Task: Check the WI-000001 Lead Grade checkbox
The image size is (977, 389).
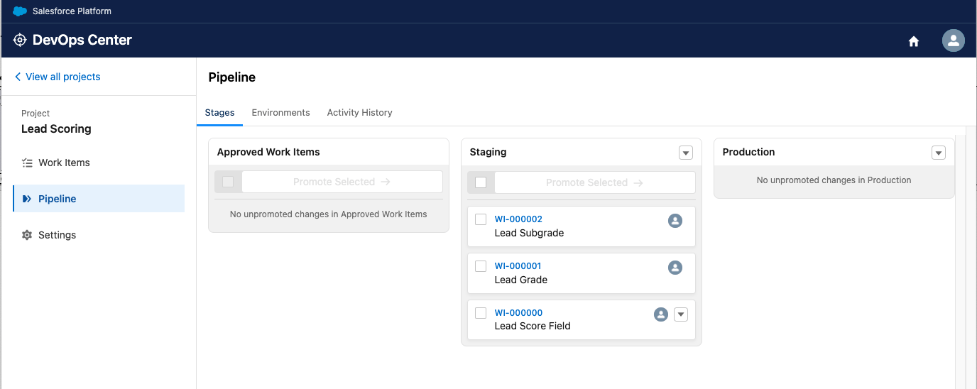Action: point(481,266)
